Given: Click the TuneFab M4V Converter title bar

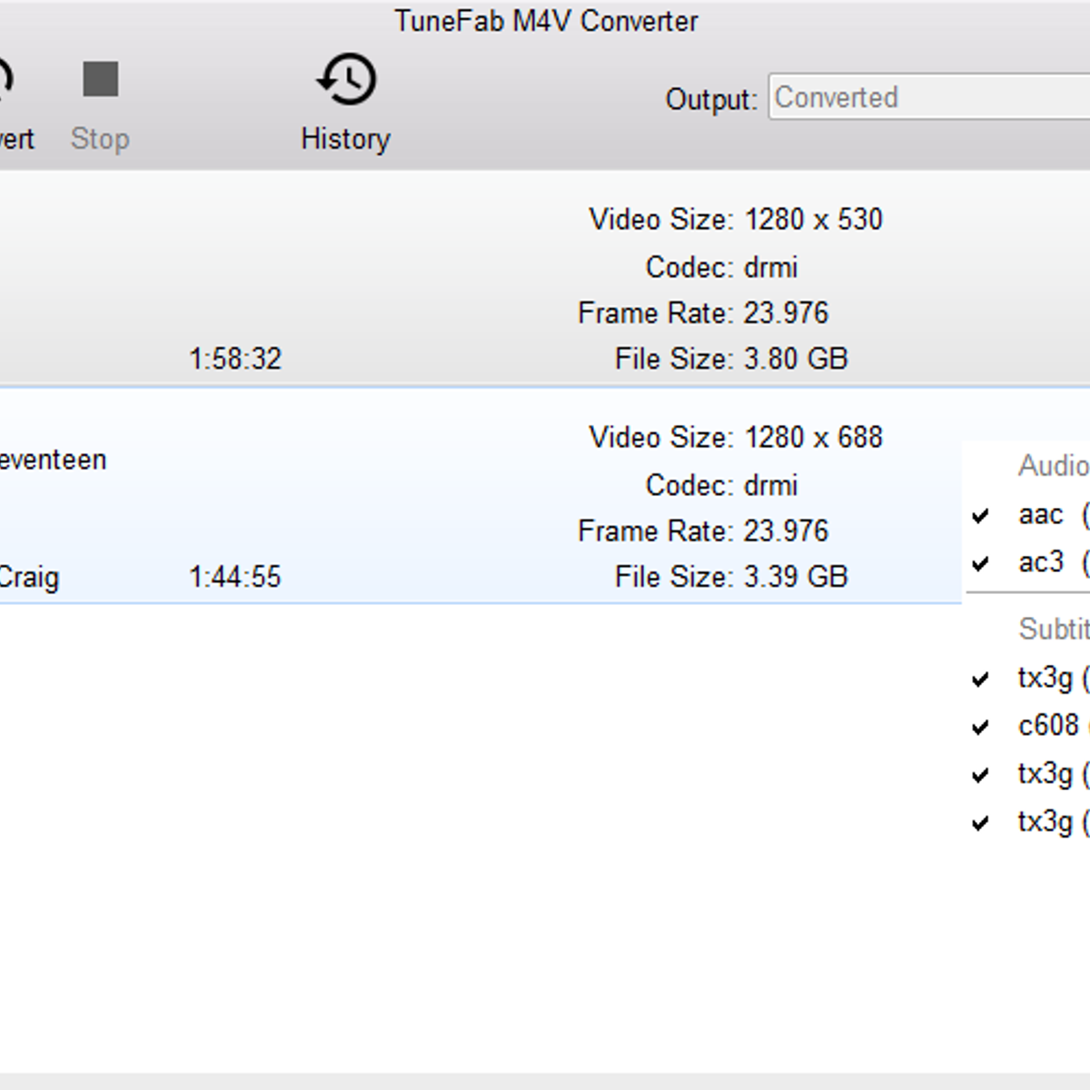Looking at the screenshot, I should pyautogui.click(x=546, y=20).
